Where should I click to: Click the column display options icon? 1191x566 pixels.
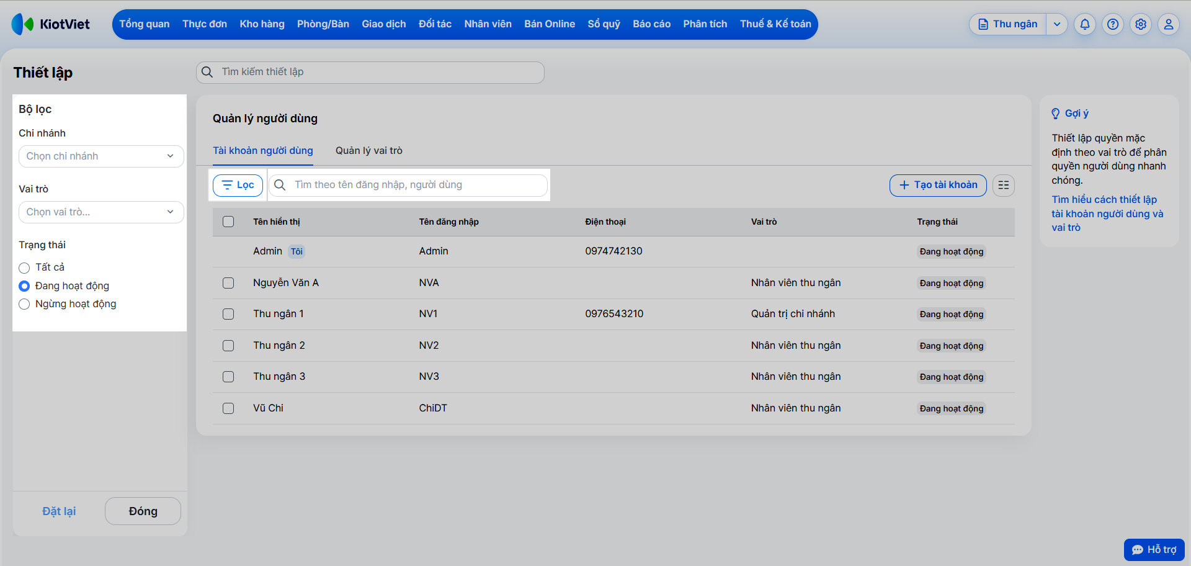click(1004, 185)
